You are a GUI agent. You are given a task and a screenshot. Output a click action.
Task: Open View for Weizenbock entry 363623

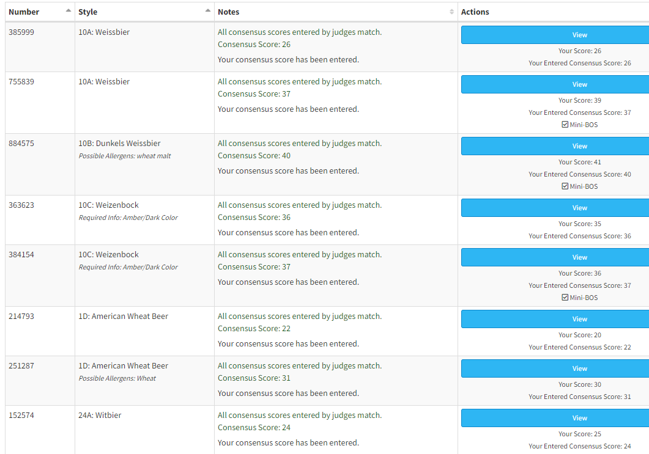coord(579,208)
